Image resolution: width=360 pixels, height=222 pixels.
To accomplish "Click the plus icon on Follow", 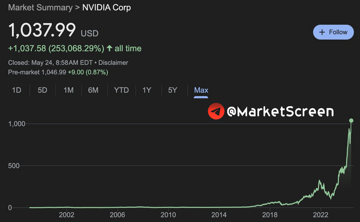I will tap(322, 32).
